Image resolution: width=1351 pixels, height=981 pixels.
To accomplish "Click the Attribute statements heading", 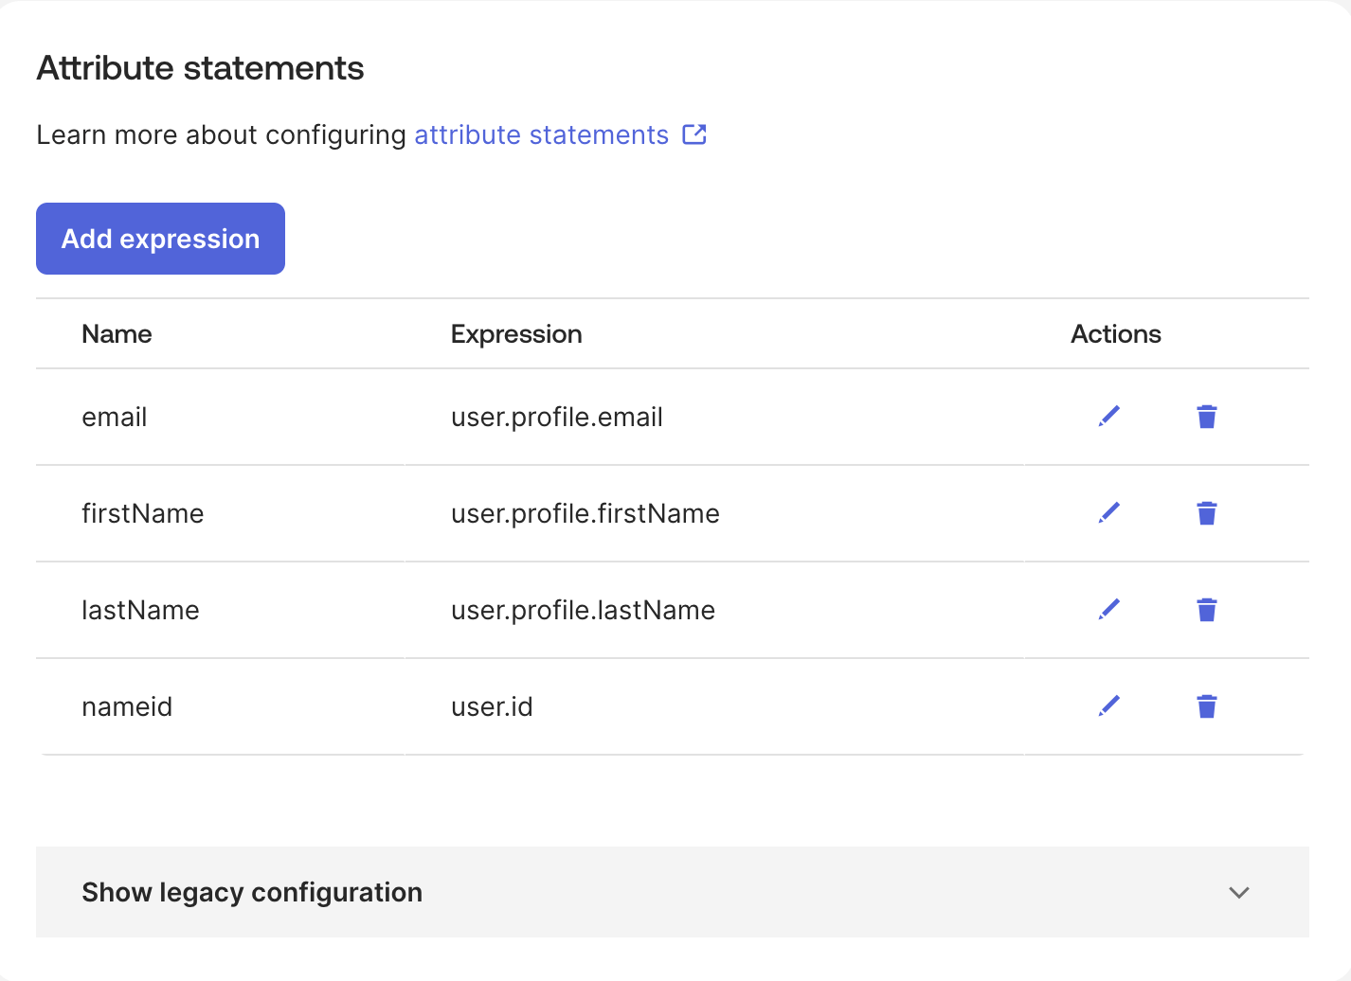I will coord(200,67).
